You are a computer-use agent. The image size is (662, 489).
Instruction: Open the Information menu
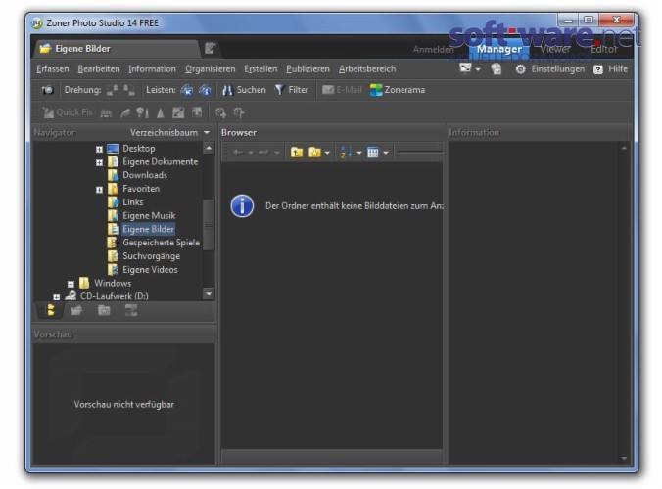pyautogui.click(x=152, y=68)
